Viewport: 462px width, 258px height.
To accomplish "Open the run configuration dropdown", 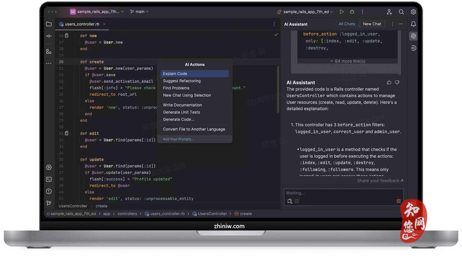I will pyautogui.click(x=305, y=12).
